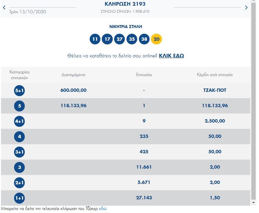
Task: Click winning number ball 35
Action: point(132,39)
